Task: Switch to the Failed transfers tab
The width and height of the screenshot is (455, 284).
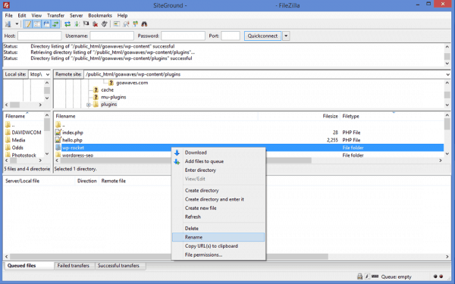Action: click(x=74, y=266)
